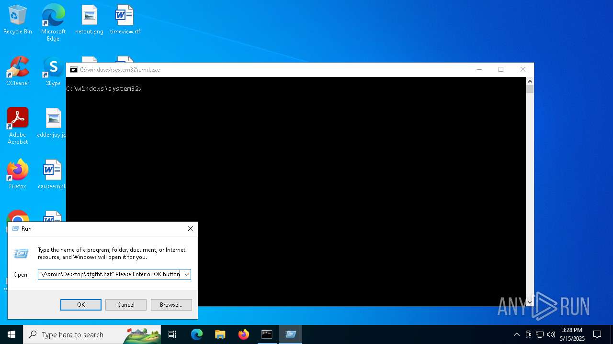Click Browse... in the Run dialog
This screenshot has width=613, height=344.
[171, 305]
